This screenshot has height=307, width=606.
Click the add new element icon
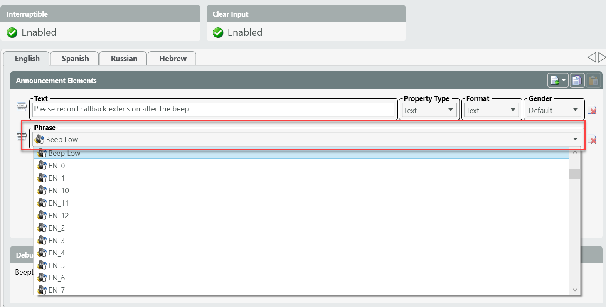(x=554, y=81)
